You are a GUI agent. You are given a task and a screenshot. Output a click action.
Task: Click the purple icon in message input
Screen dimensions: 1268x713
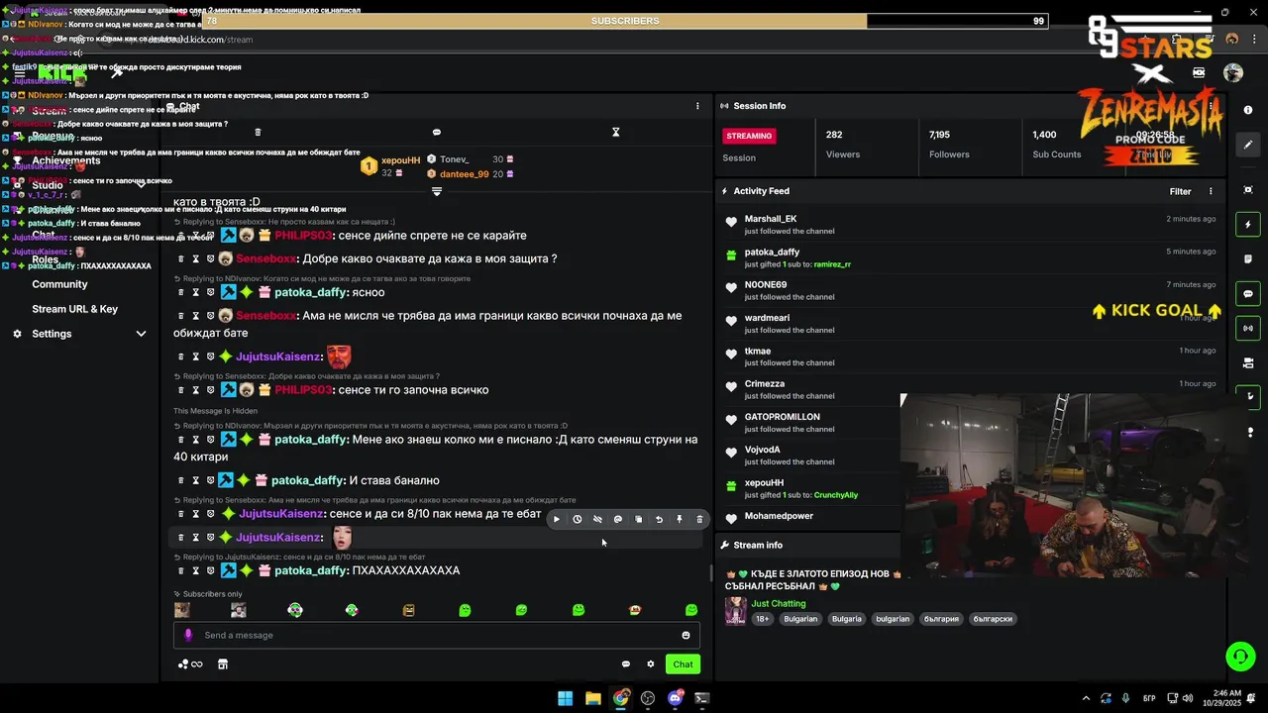tap(188, 635)
